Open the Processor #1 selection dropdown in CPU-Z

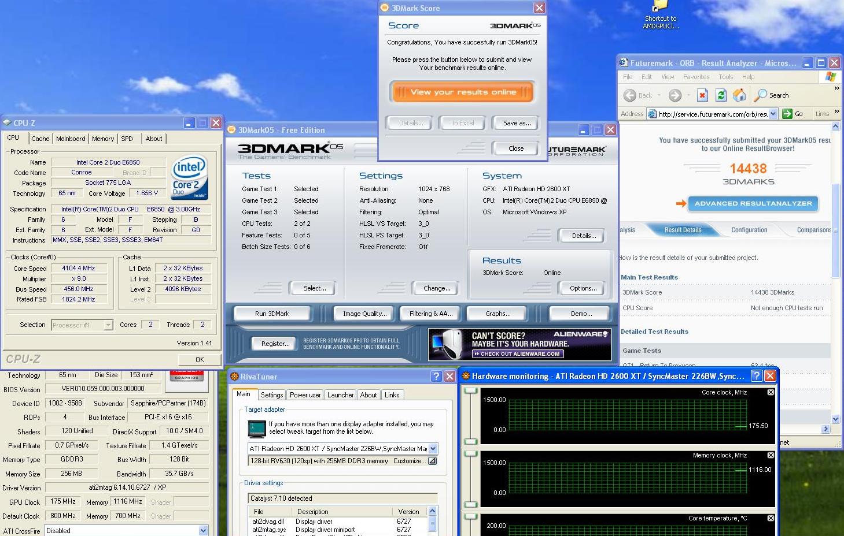click(108, 325)
